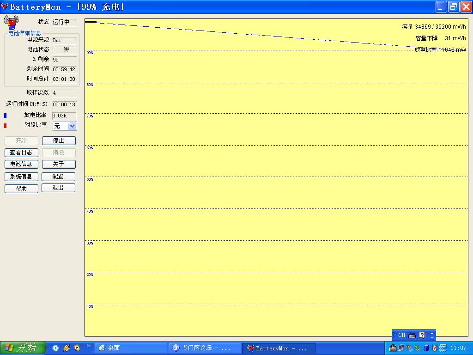
Task: Click the red V shield tray icon
Action: point(434,348)
